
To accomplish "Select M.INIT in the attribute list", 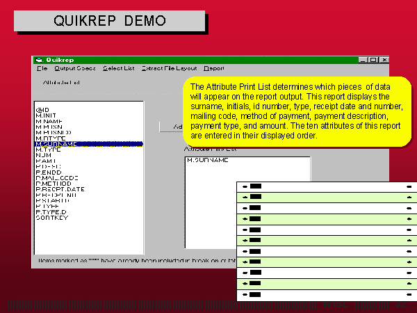I will tap(47, 115).
